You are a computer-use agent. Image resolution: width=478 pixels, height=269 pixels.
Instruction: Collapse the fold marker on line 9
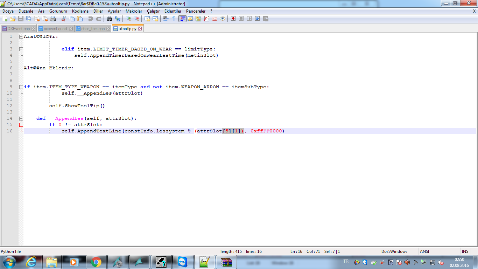click(21, 87)
